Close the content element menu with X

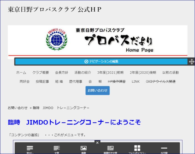click(97, 143)
